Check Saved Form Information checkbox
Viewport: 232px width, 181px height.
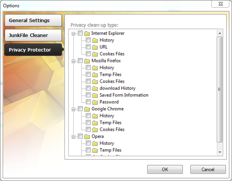click(x=88, y=95)
